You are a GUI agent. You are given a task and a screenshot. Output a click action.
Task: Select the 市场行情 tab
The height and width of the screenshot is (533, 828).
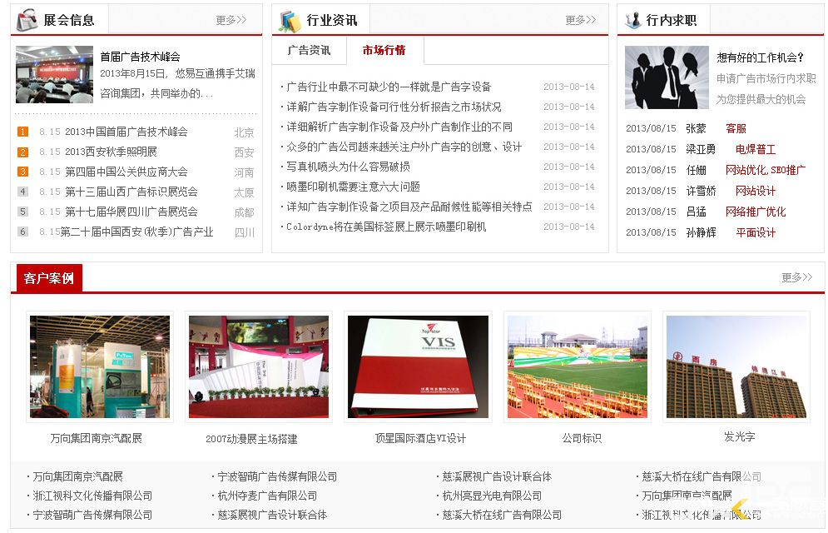point(384,51)
